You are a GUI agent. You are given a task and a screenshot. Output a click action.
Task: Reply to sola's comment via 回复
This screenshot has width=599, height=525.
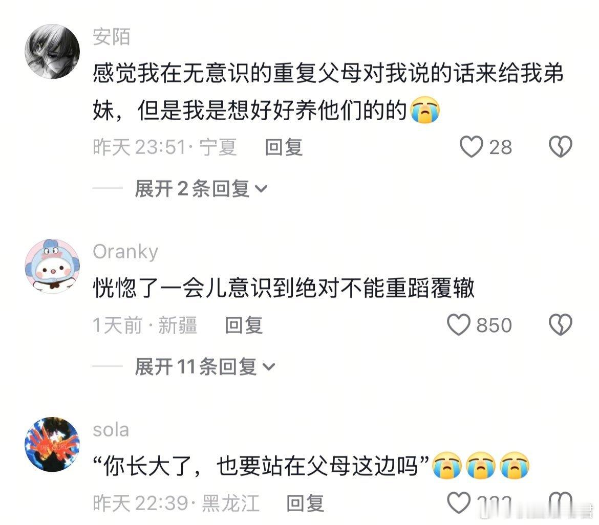305,503
